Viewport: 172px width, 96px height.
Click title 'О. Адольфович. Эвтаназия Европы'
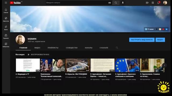[101, 75]
